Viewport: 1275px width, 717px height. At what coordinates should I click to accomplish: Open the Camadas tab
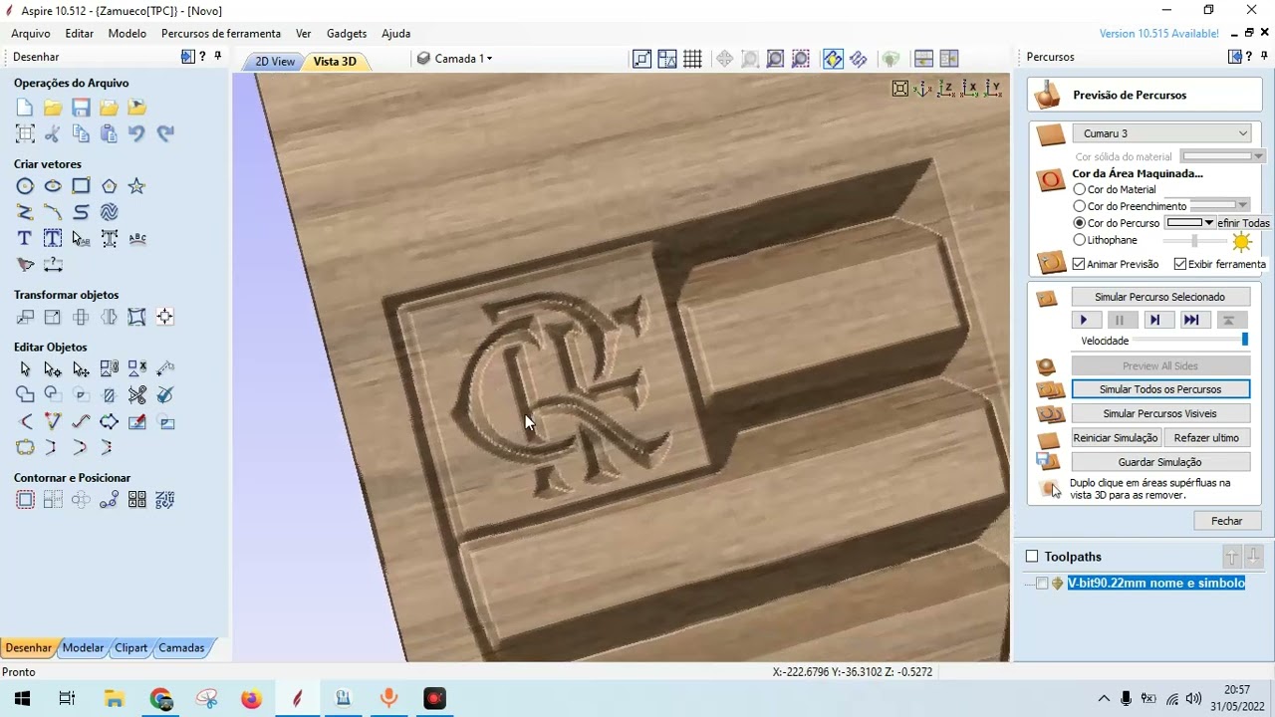pos(181,647)
